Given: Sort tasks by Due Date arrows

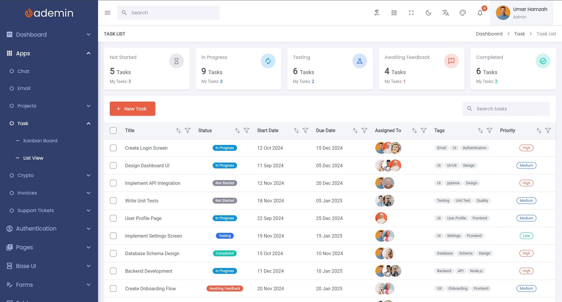Looking at the screenshot, I should [x=355, y=131].
